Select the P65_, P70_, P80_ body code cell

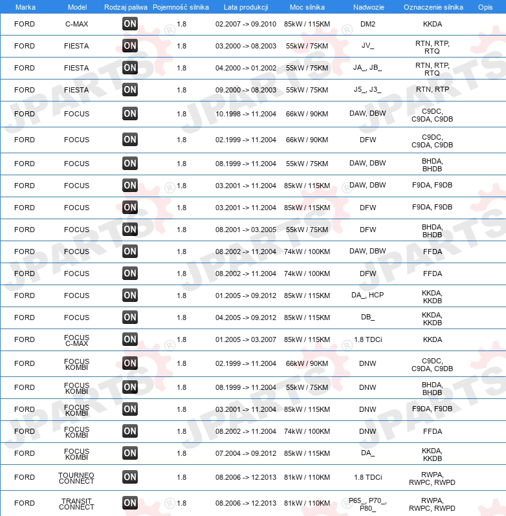[368, 504]
